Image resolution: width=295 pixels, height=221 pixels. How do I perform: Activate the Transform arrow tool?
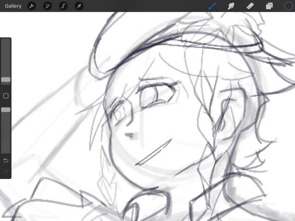coord(79,6)
